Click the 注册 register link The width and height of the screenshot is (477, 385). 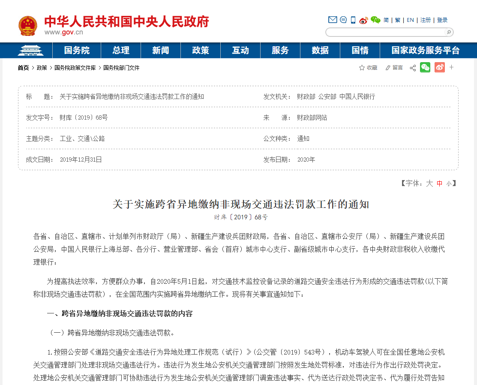[x=425, y=20]
